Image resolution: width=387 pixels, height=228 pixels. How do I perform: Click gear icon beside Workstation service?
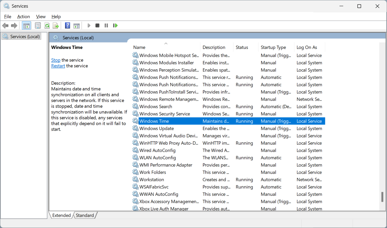(x=135, y=179)
